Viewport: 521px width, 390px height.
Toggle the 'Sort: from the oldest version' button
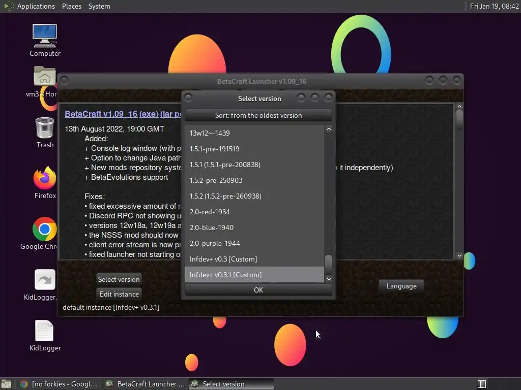click(x=258, y=115)
